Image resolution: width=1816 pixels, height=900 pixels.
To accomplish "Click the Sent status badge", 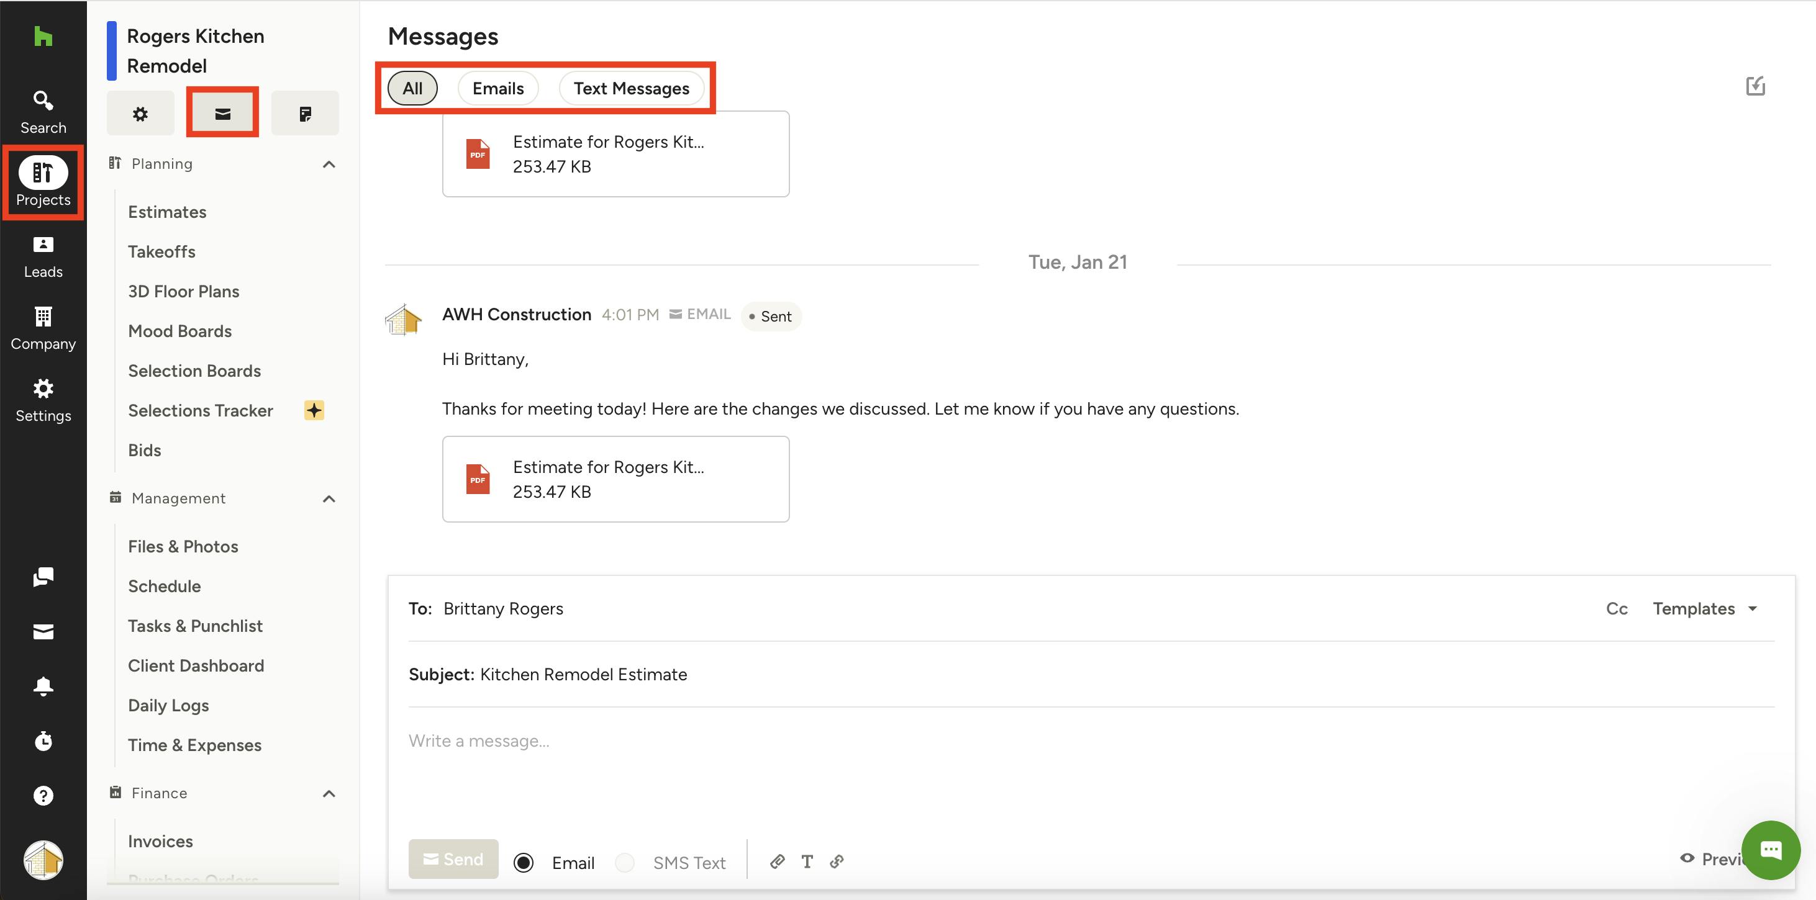I will point(771,317).
